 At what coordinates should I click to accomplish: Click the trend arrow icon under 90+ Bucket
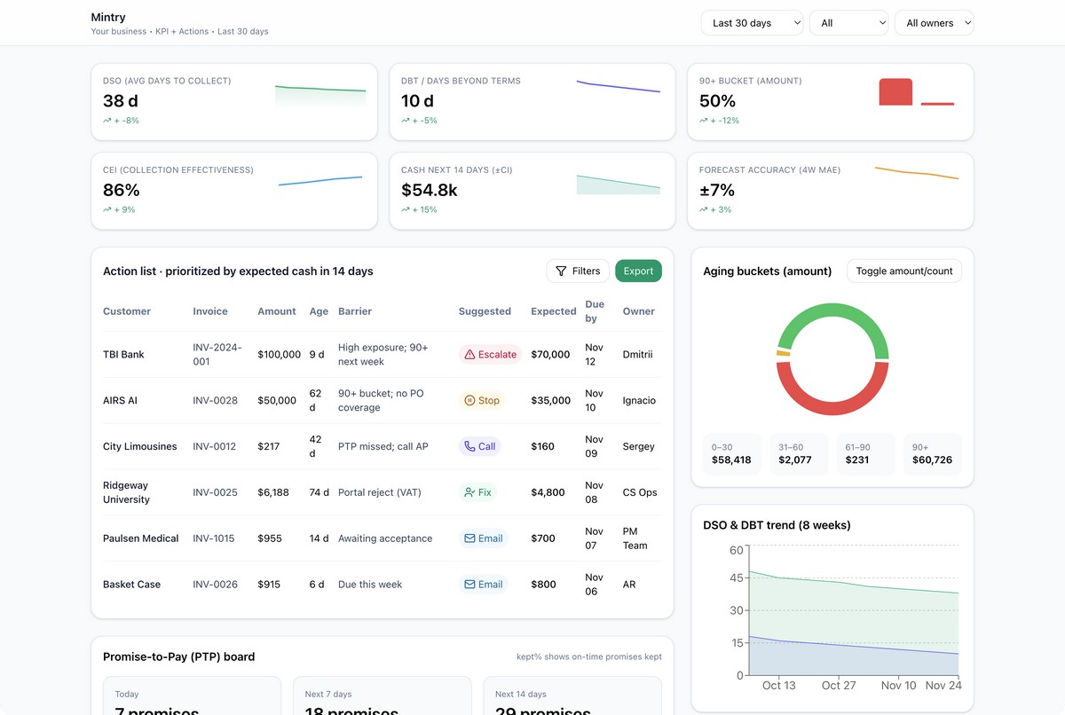(x=704, y=121)
